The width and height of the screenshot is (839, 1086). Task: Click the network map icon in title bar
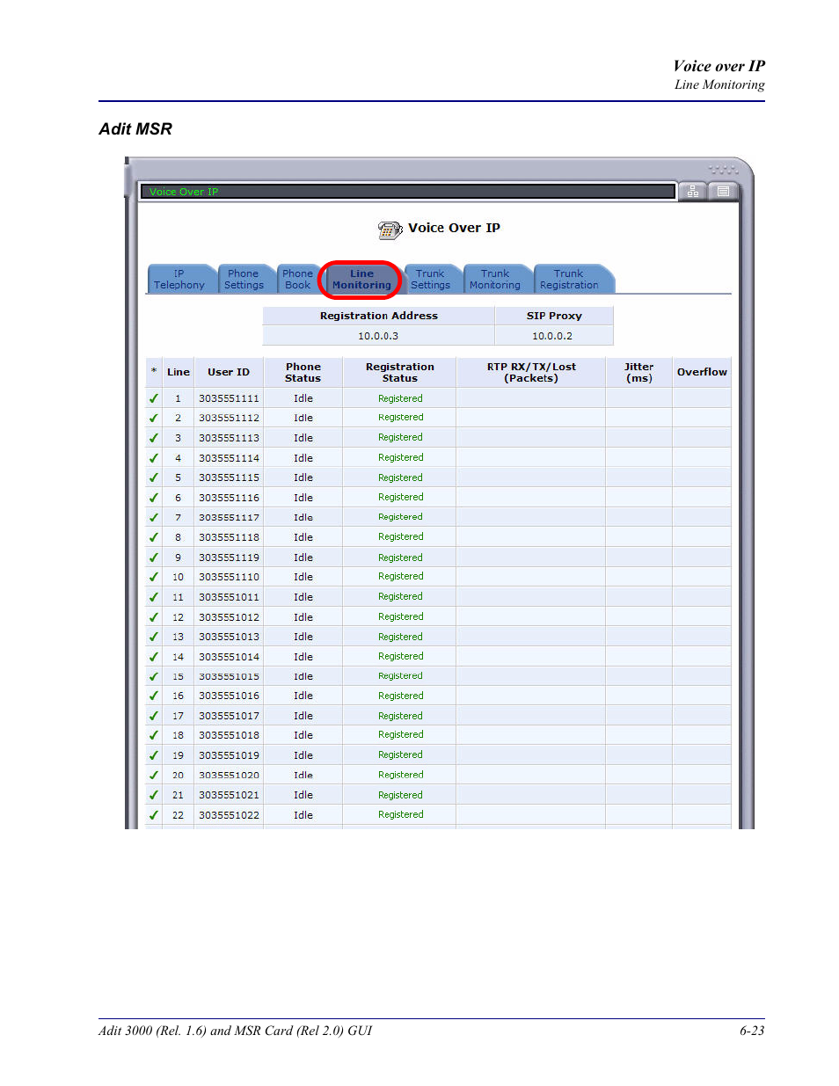pyautogui.click(x=693, y=192)
